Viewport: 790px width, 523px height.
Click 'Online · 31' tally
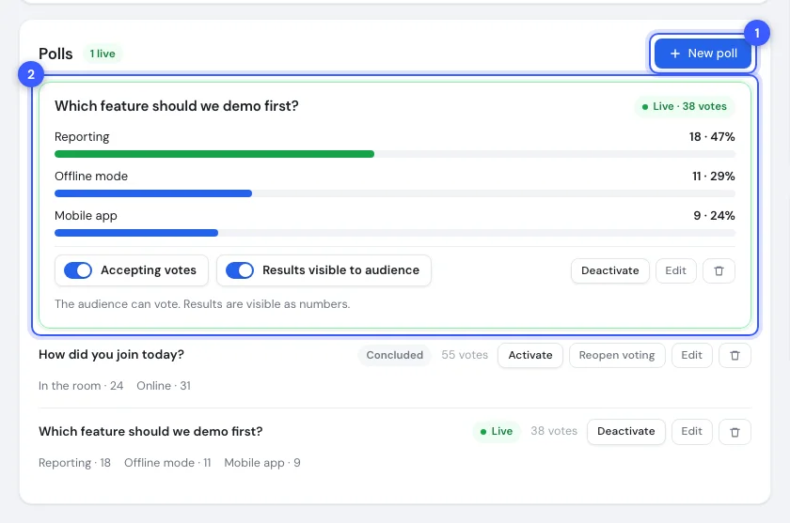(x=164, y=386)
